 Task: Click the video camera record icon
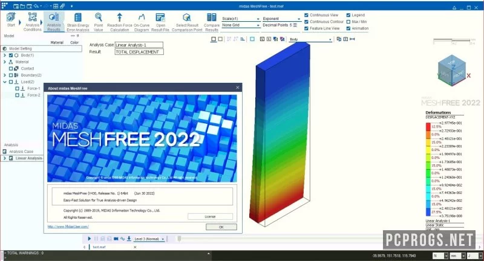pyautogui.click(x=116, y=239)
